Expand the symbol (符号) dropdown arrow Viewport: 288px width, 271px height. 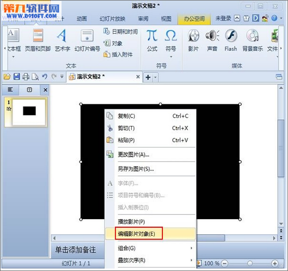click(171, 57)
